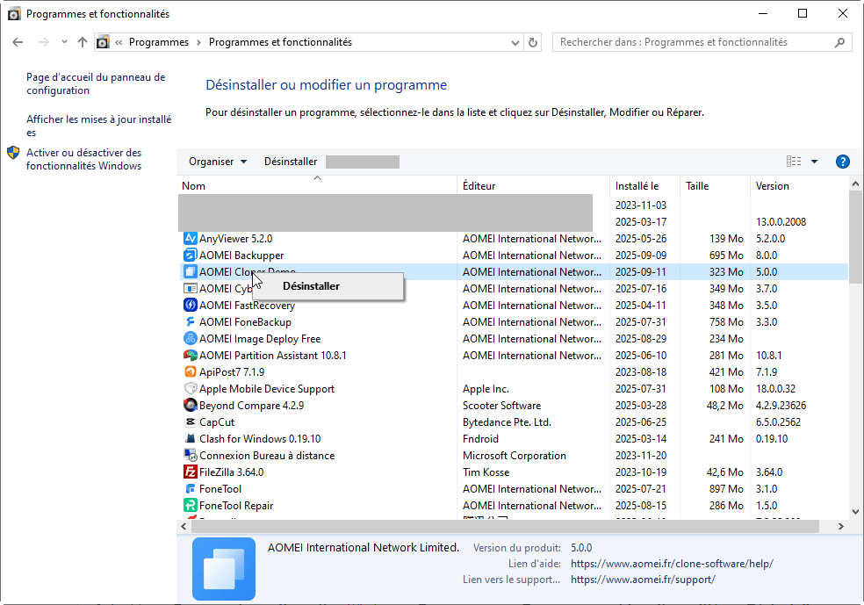
Task: Select Bytedance Pte. Ltd. publisher cell
Action: 507,422
